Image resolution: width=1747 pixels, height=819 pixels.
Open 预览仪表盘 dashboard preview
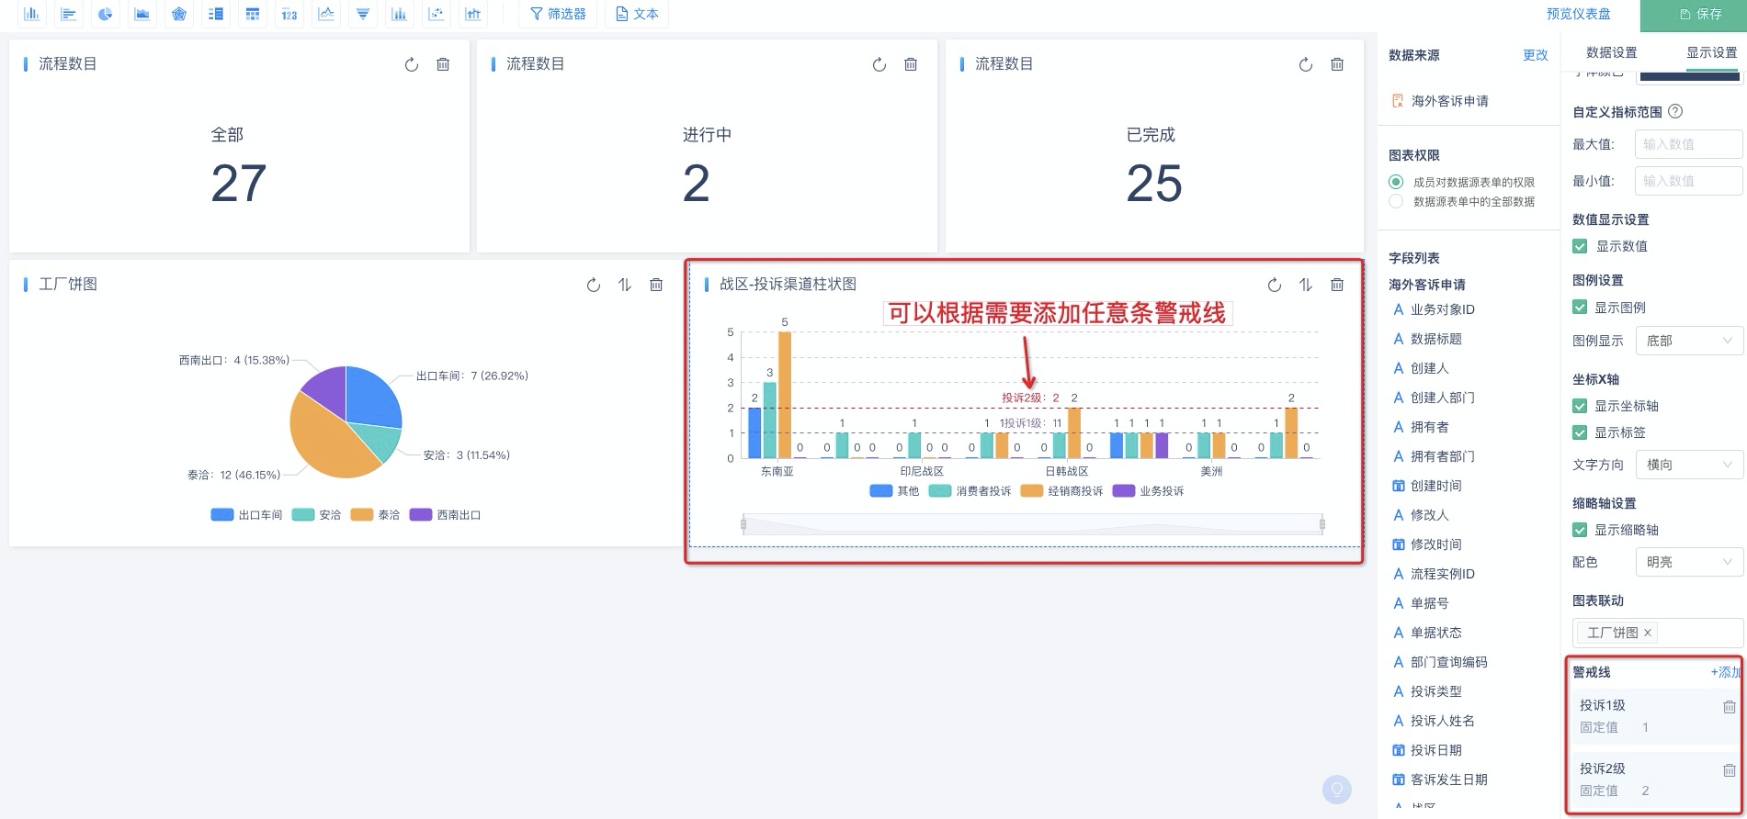point(1578,14)
